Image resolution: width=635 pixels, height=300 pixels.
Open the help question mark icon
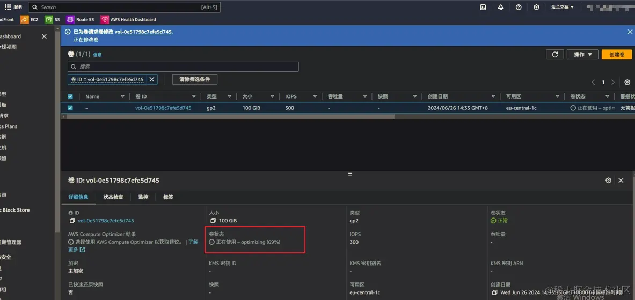coord(519,7)
